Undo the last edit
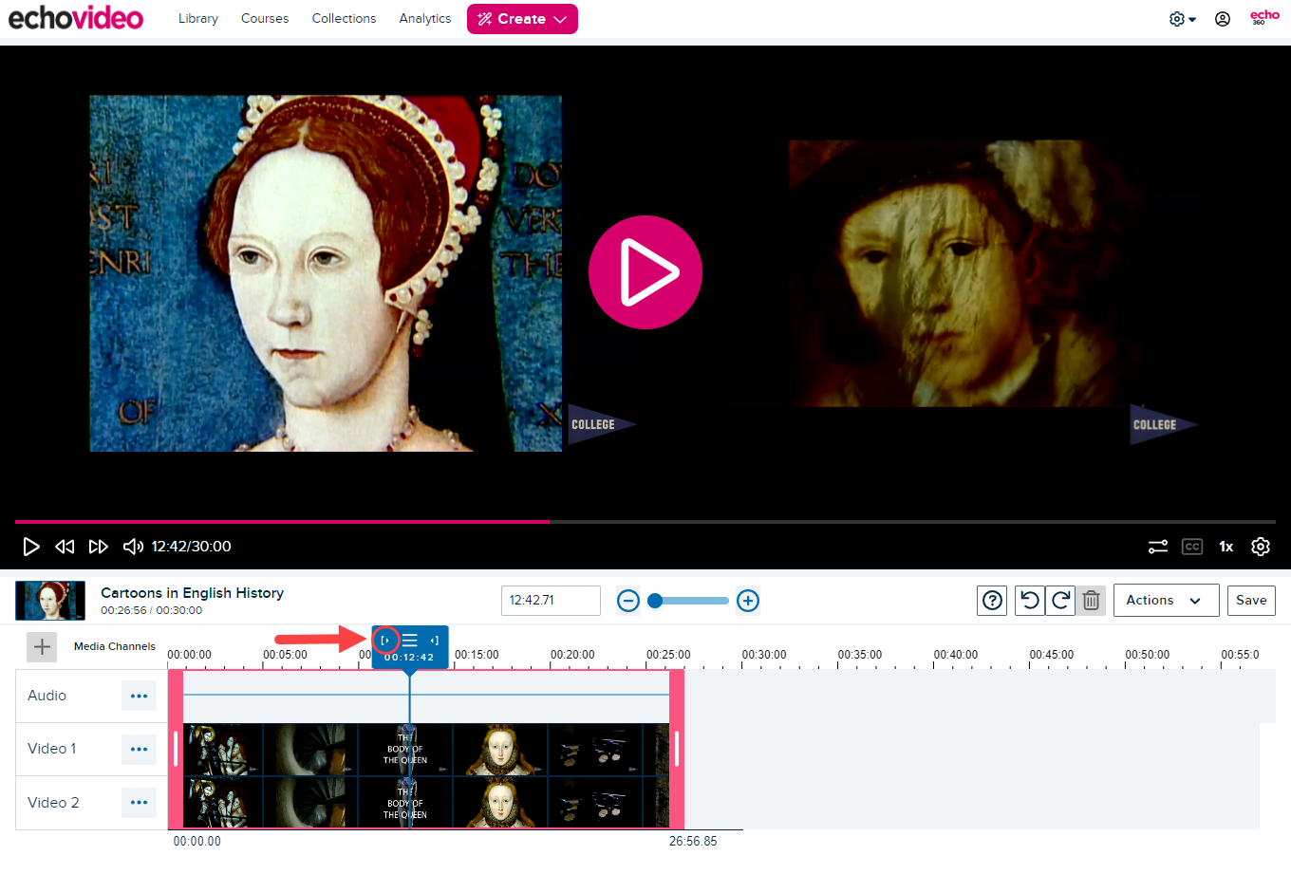The width and height of the screenshot is (1291, 874). coord(1030,601)
